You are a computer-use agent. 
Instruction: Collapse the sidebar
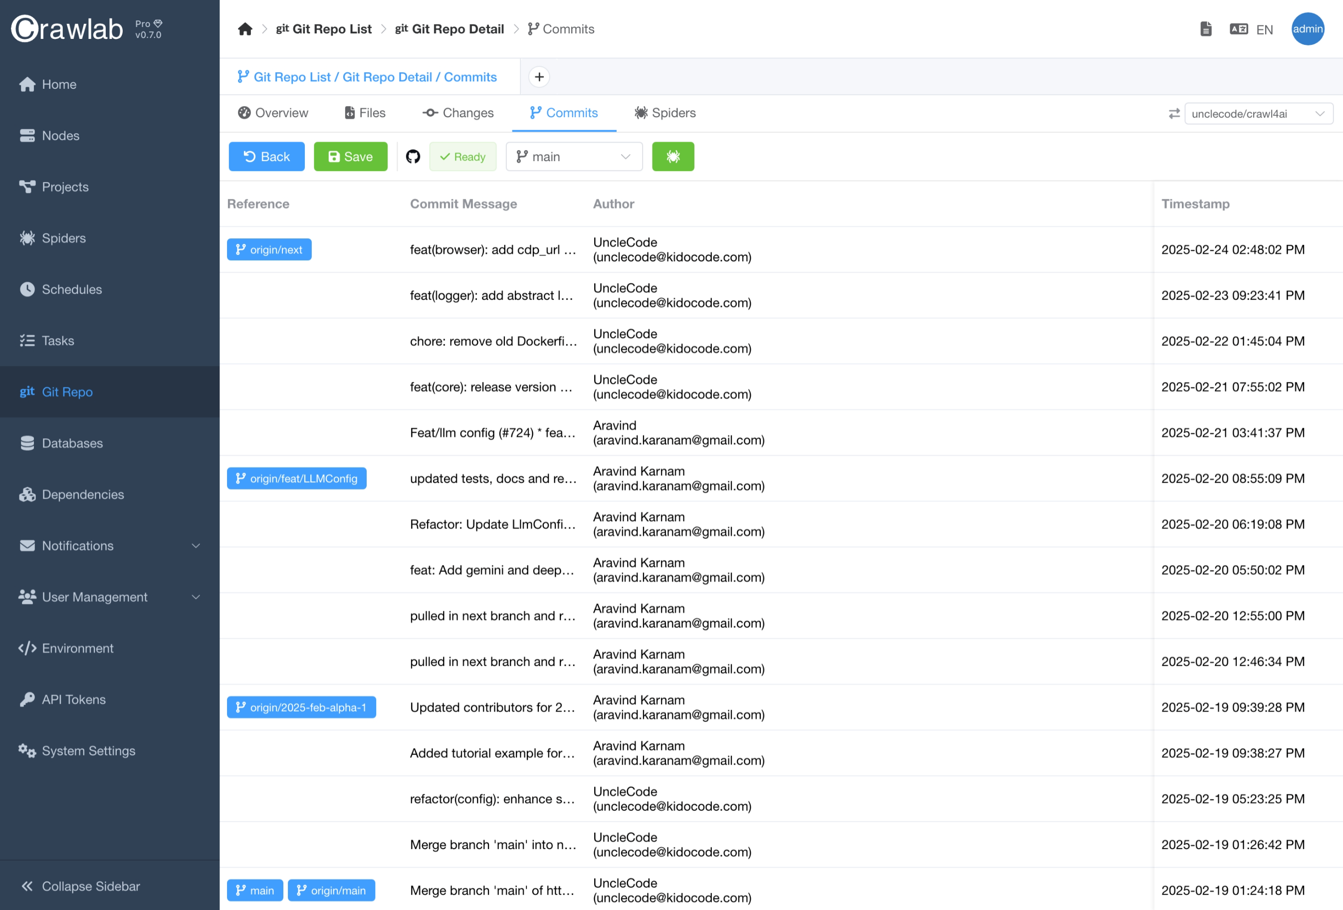80,886
